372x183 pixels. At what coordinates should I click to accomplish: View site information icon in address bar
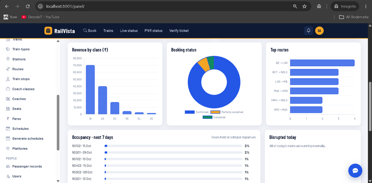click(x=41, y=7)
